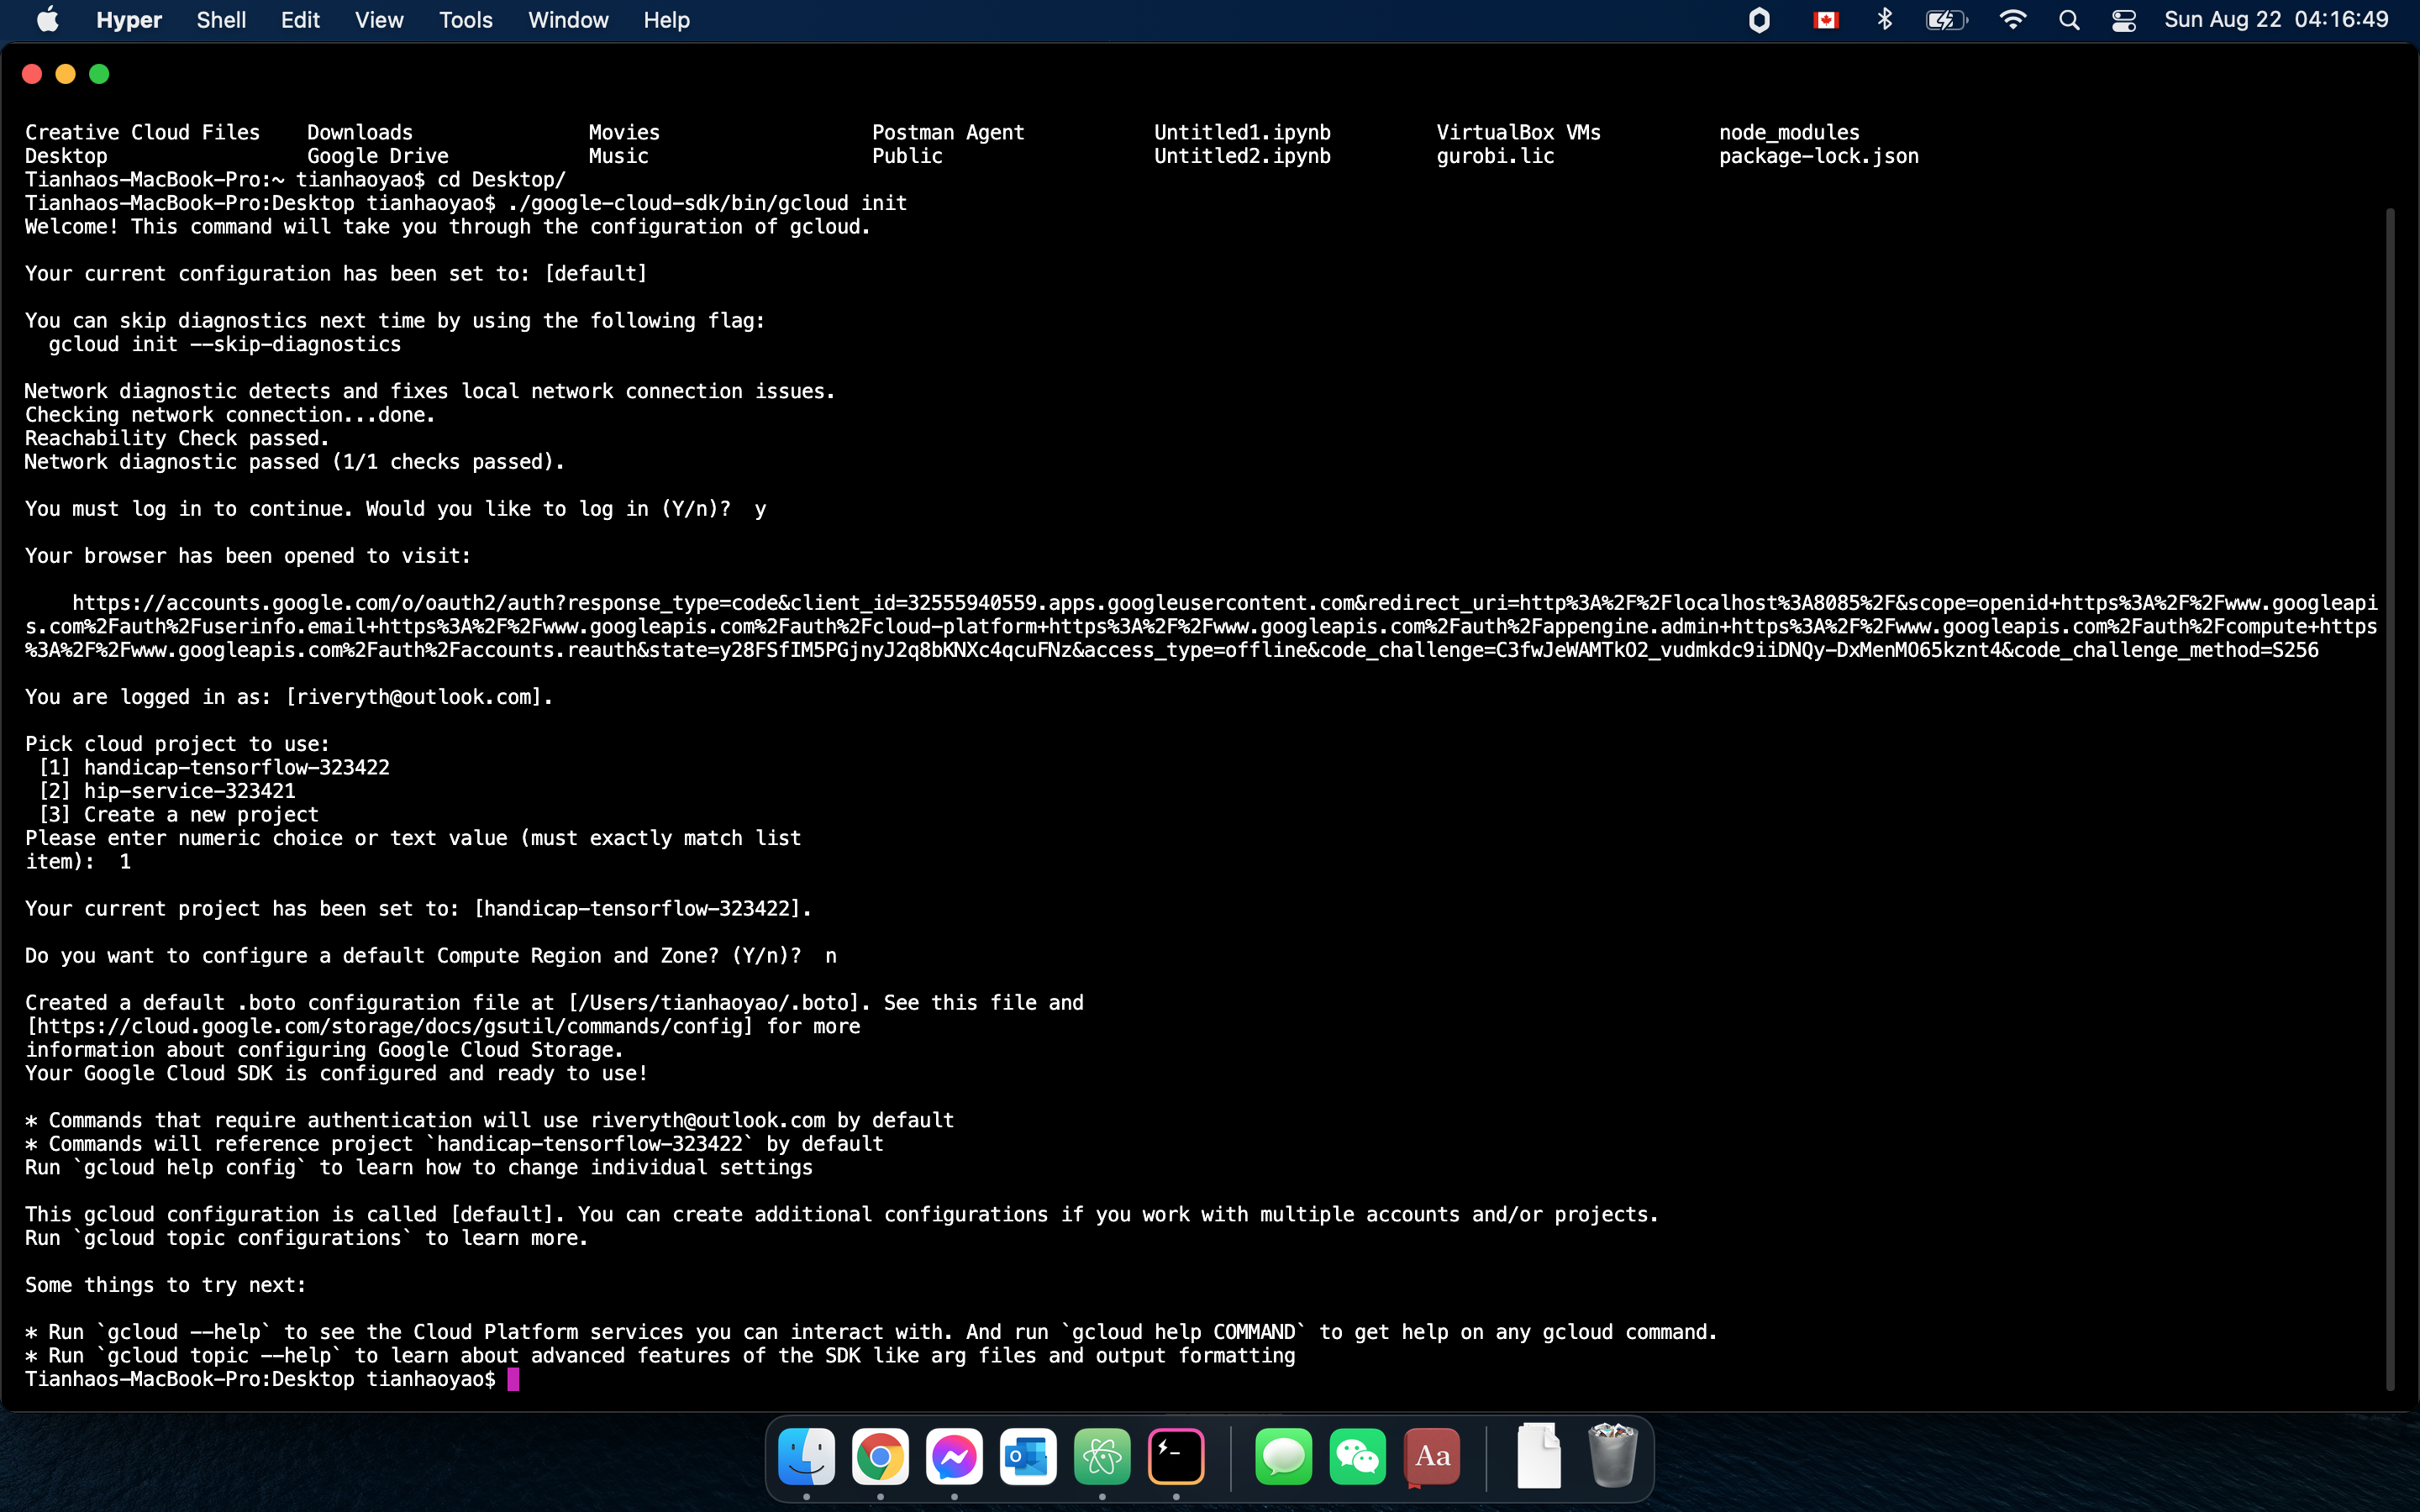The height and width of the screenshot is (1512, 2420).
Task: Toggle Bluetooth menu bar icon
Action: point(1885,20)
